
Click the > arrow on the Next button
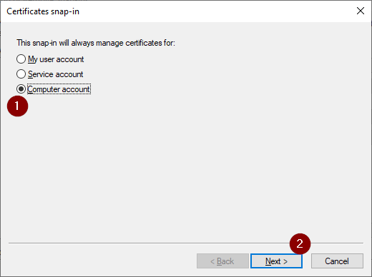(x=285, y=261)
